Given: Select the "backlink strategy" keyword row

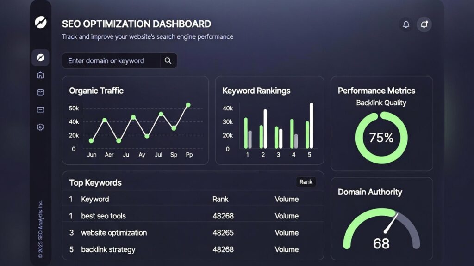Looking at the screenshot, I should [108, 249].
